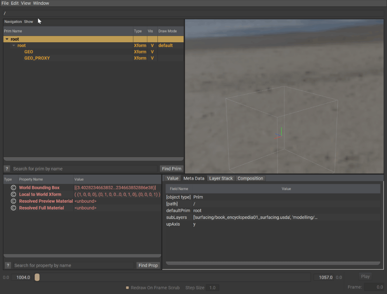This screenshot has height=294, width=387.
Task: Click Local to World Xform type icon
Action: pyautogui.click(x=14, y=194)
